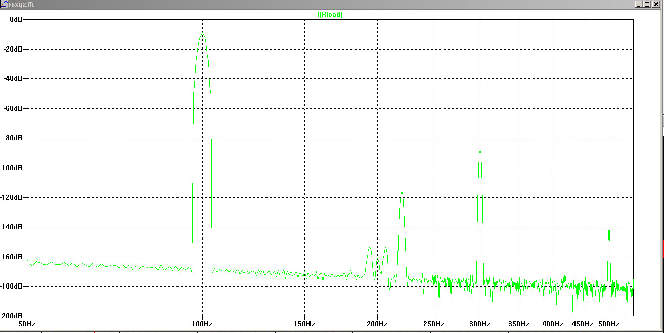Minimize the FFT plot window
This screenshot has height=333, width=664.
pyautogui.click(x=639, y=4)
